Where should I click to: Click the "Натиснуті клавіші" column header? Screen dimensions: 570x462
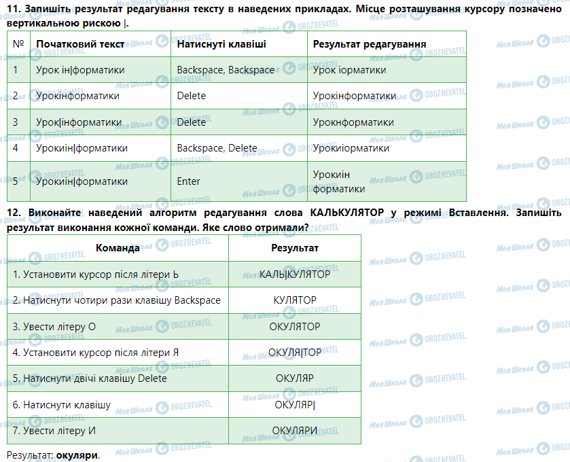(x=221, y=44)
